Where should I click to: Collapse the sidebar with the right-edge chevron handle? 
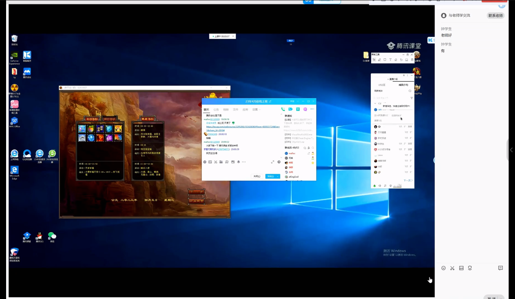(x=511, y=150)
